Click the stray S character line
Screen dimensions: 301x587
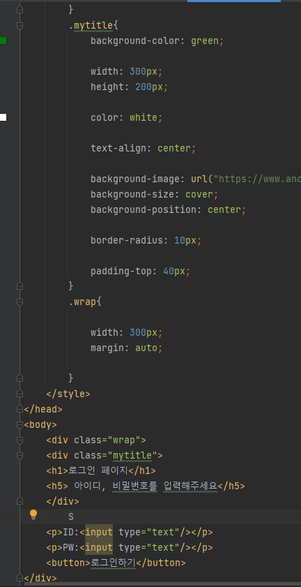[x=71, y=517]
